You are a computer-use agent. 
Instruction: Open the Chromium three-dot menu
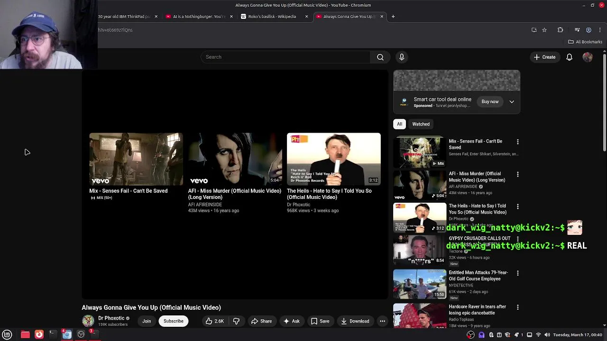600,30
